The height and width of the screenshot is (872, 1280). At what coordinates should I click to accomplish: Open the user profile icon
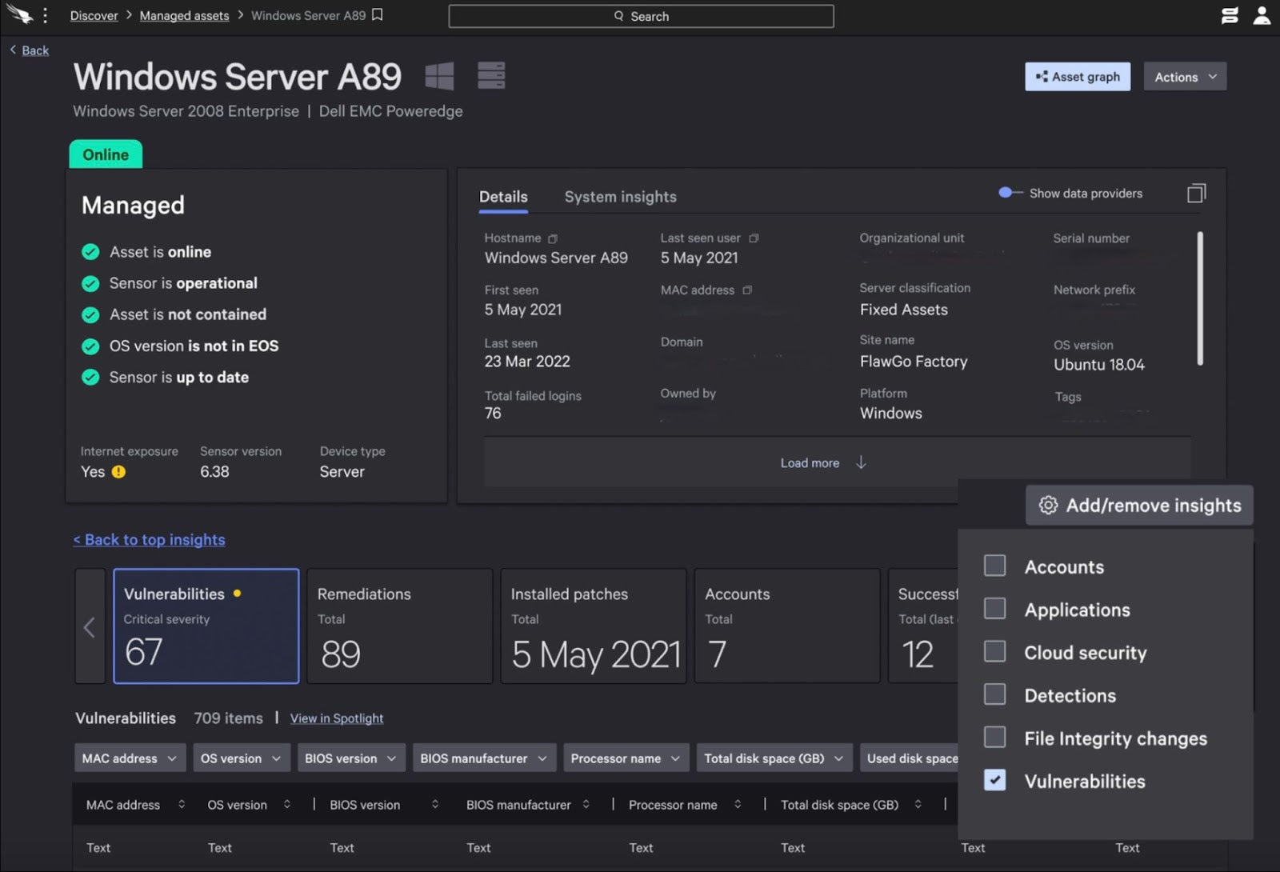click(1262, 15)
